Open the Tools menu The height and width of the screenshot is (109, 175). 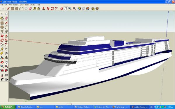click(x=27, y=5)
